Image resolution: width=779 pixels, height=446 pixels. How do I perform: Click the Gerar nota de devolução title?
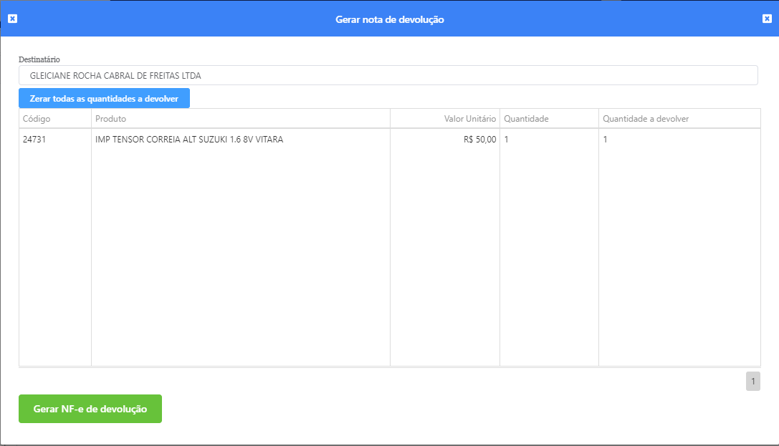click(389, 19)
